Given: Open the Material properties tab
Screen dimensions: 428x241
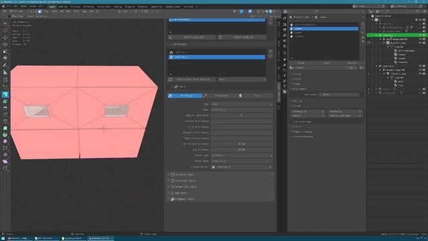Looking at the screenshot, I should click(x=285, y=92).
